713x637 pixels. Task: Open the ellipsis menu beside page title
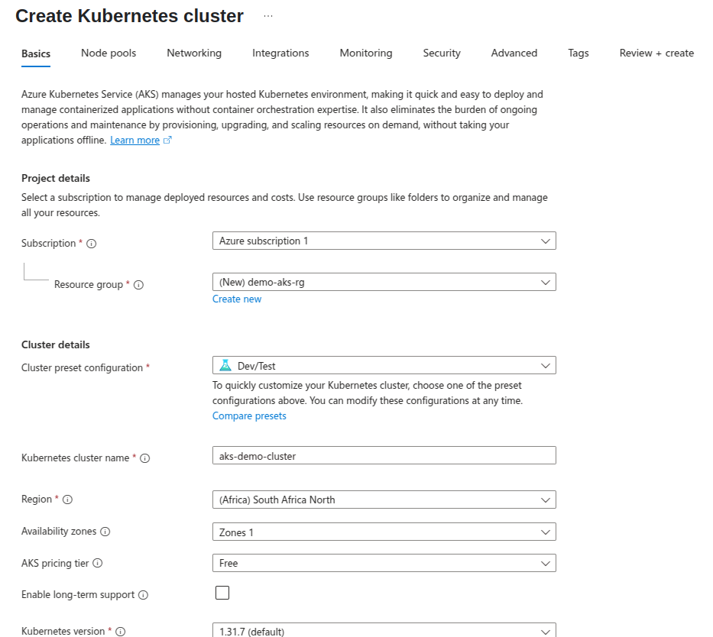point(268,16)
